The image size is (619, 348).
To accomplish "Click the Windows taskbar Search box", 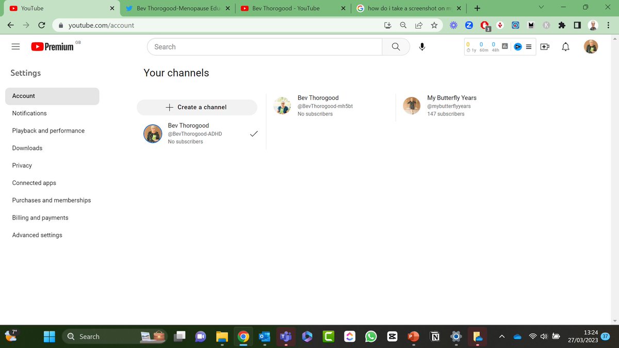I will coord(115,337).
